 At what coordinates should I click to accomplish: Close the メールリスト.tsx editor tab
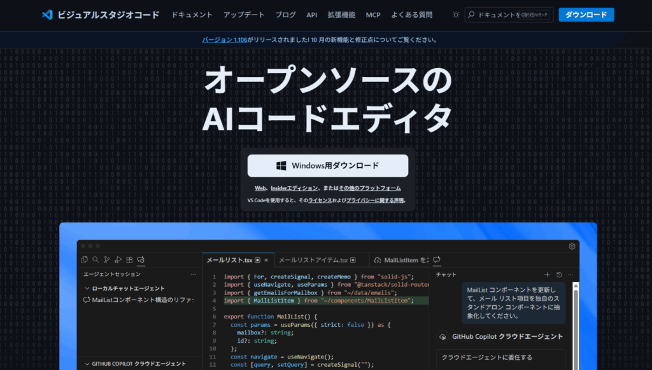pos(266,260)
